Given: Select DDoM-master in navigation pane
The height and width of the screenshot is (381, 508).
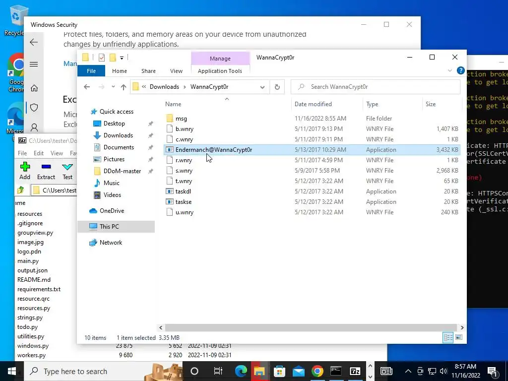Looking at the screenshot, I should [122, 171].
